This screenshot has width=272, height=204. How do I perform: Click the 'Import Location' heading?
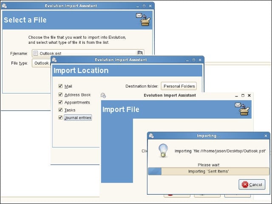coord(81,71)
